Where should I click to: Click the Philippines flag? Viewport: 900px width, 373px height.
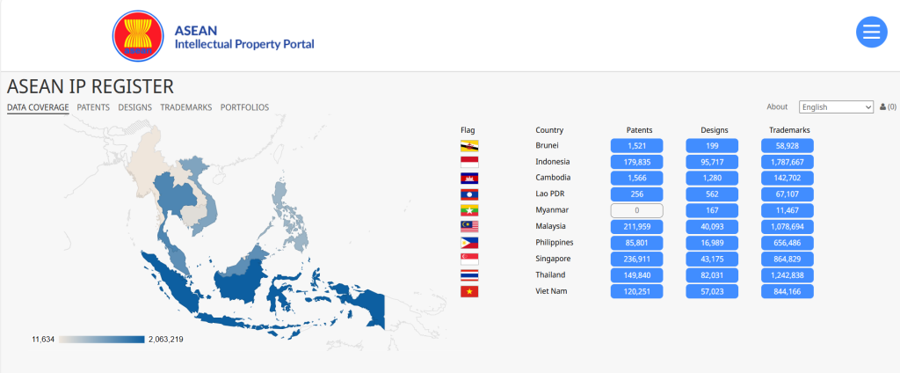point(469,243)
